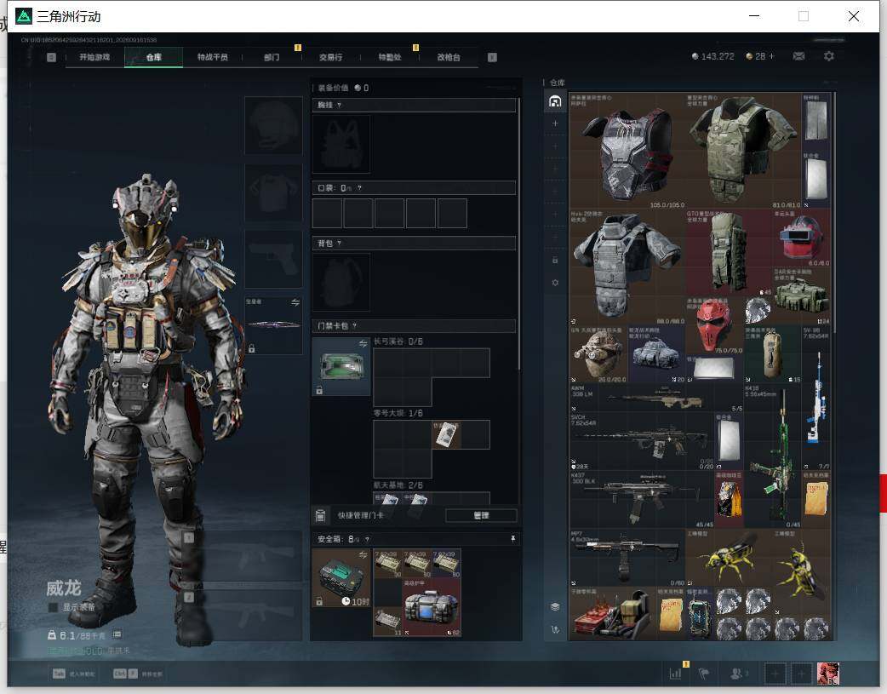The height and width of the screenshot is (694, 887).
Task: Click the help mark beside 胸挂
Action: click(x=339, y=106)
